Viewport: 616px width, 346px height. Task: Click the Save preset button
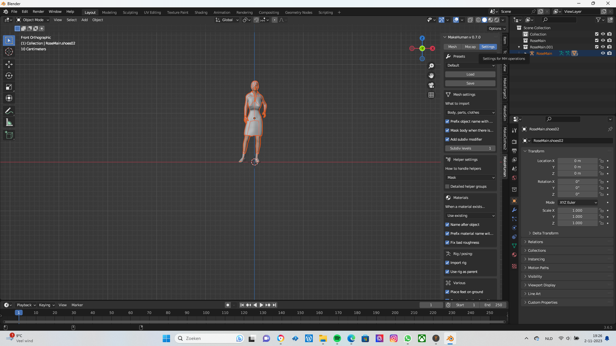click(x=470, y=83)
